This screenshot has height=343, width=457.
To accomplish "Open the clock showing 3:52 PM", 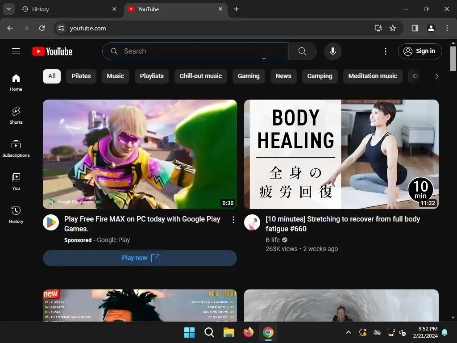I will [425, 332].
